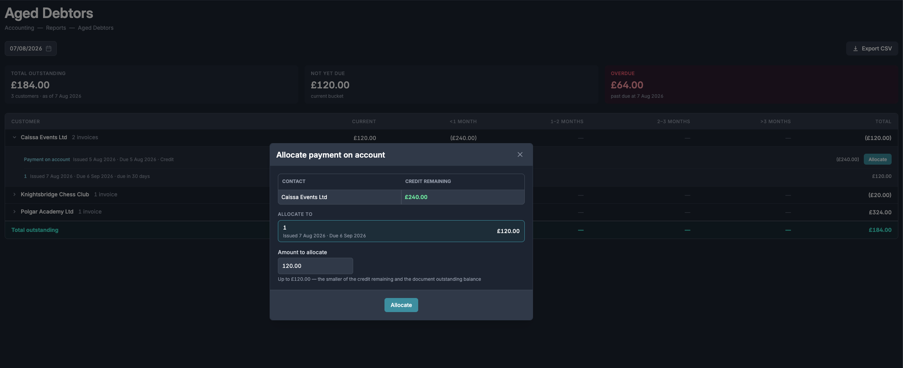Click the Aged Debtors breadcrumb

click(x=96, y=28)
